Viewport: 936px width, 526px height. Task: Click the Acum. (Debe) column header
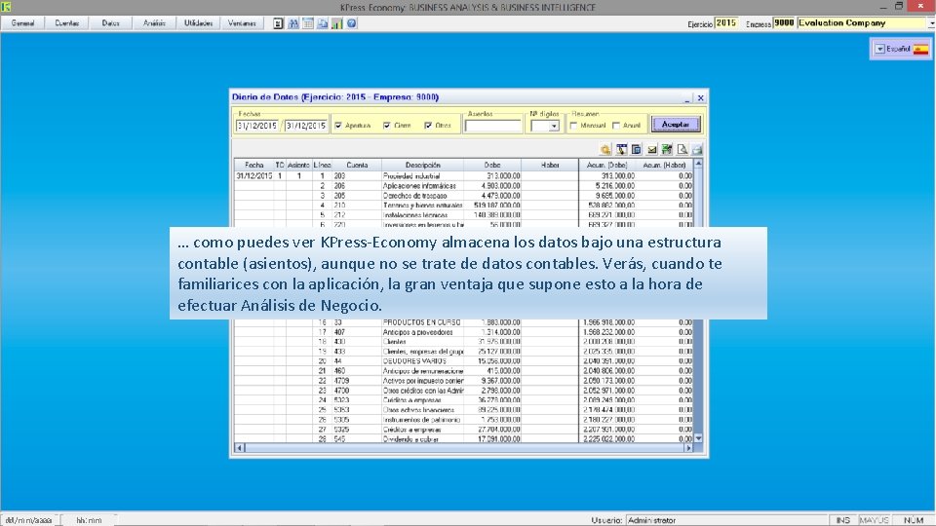(607, 166)
